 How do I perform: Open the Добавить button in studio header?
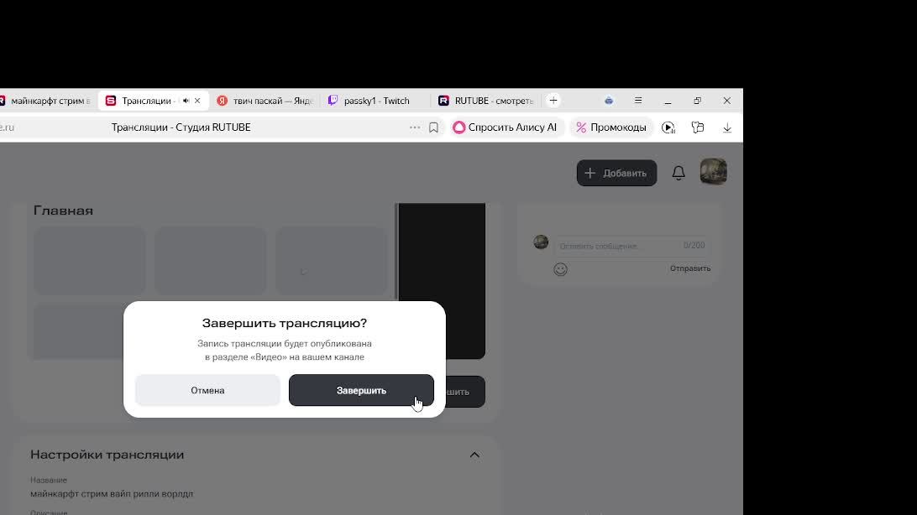click(x=616, y=173)
